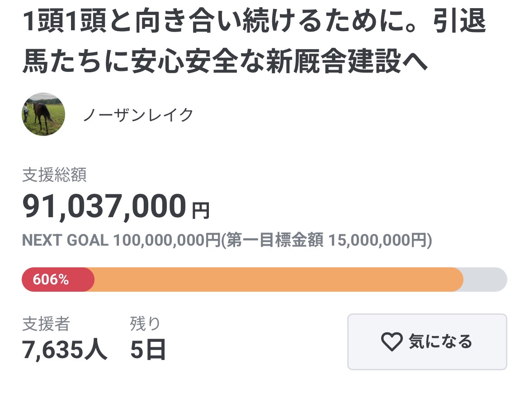Image resolution: width=529 pixels, height=401 pixels.
Task: Click the orange portion of the funding bar
Action: coord(278,280)
